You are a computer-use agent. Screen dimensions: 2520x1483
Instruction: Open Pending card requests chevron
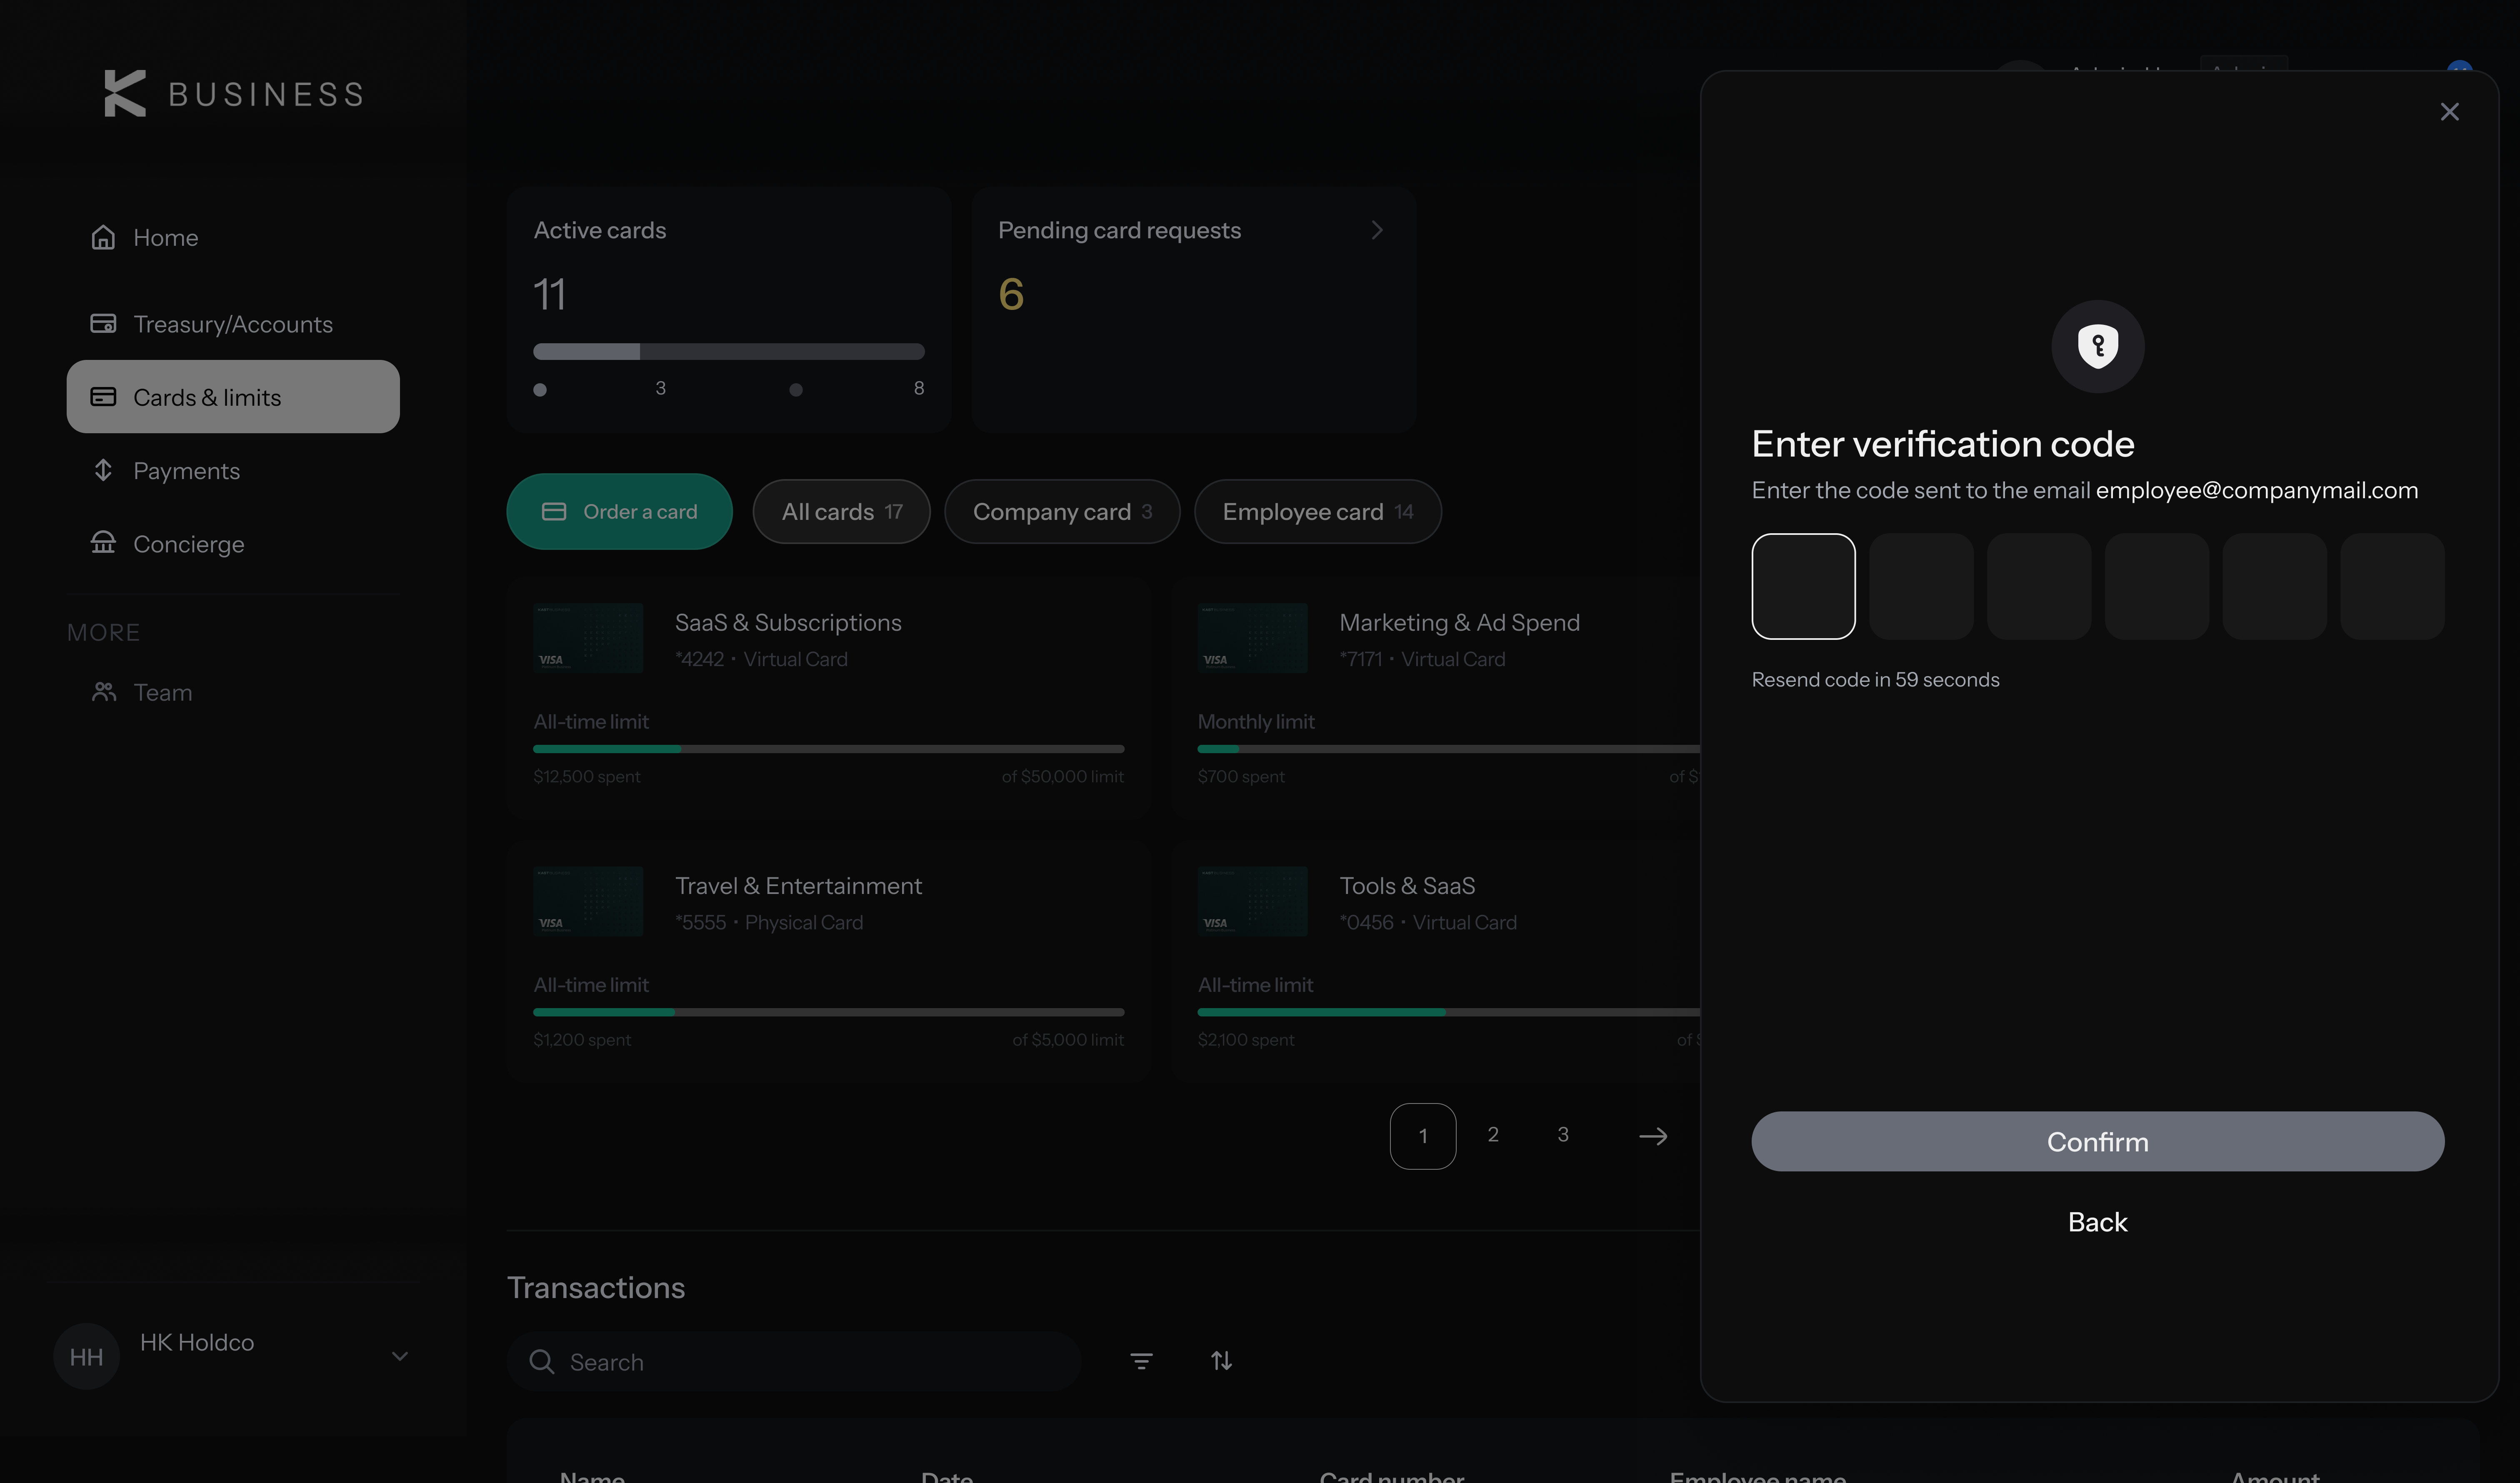coord(1377,230)
